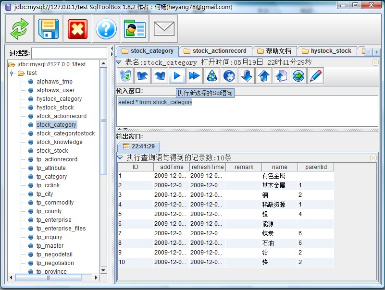Collapse the test database tree node
385x290 pixels.
[x=12, y=73]
